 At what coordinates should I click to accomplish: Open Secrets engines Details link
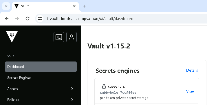[x=192, y=70]
